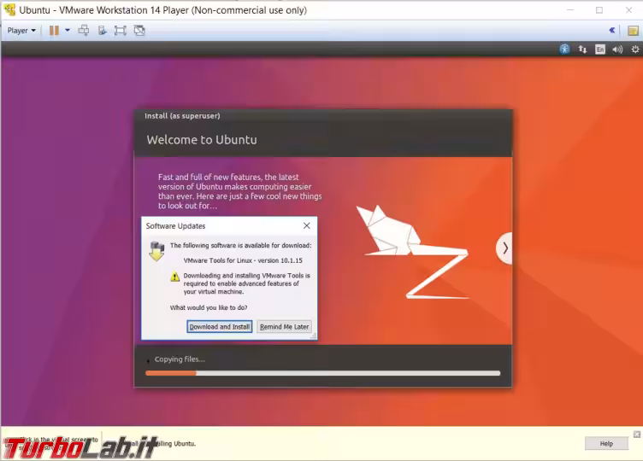The height and width of the screenshot is (461, 643).
Task: Open the Ubuntu sound volume indicator
Action: tap(617, 50)
